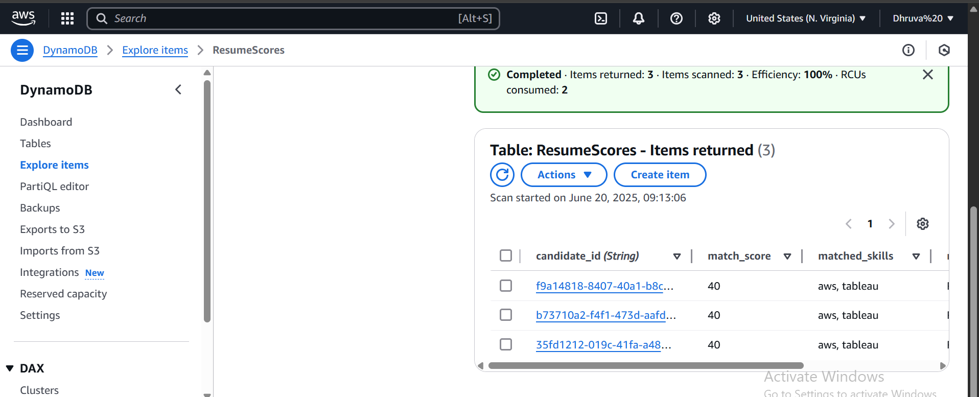Image resolution: width=979 pixels, height=397 pixels.
Task: Collapse the DAX section
Action: point(10,368)
